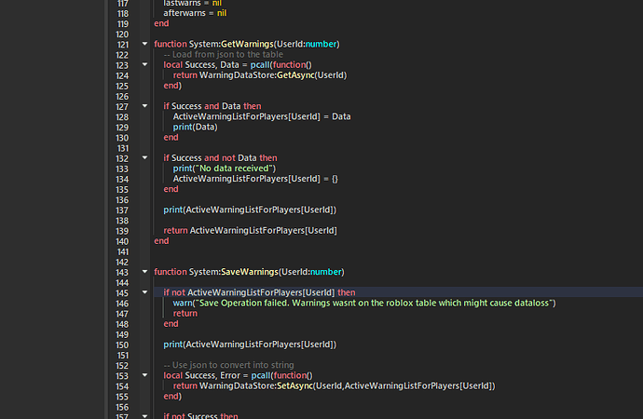Collapse the System:SaveWarnings function fold arrow

pyautogui.click(x=144, y=272)
